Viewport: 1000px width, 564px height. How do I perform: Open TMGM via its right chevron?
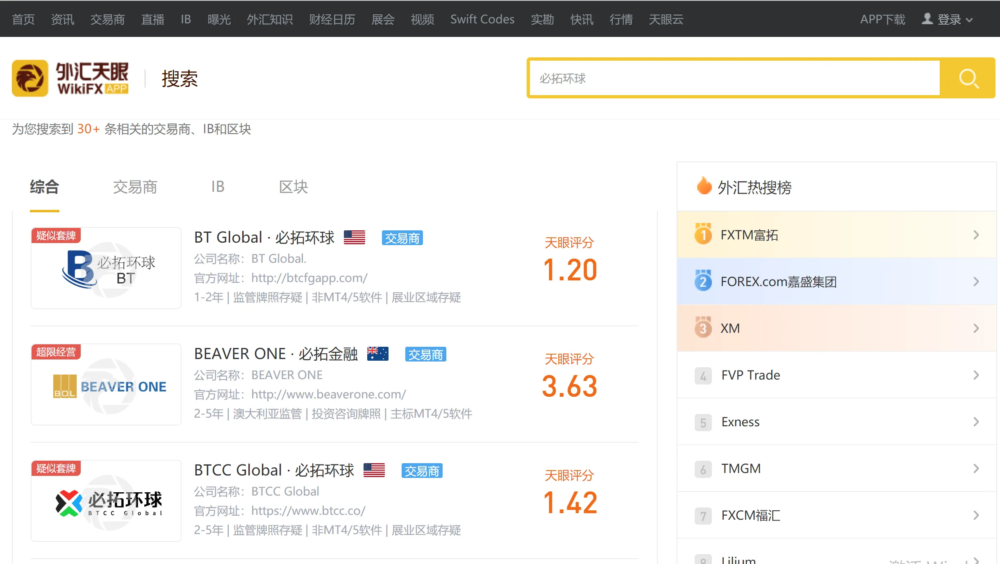[x=976, y=468]
